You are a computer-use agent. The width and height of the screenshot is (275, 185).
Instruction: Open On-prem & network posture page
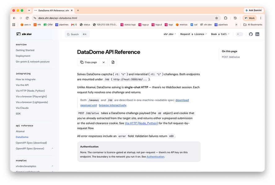pyautogui.click(x=33, y=62)
